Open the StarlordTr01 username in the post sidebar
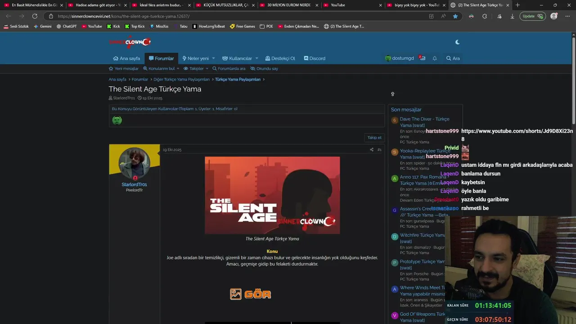 coord(134,184)
